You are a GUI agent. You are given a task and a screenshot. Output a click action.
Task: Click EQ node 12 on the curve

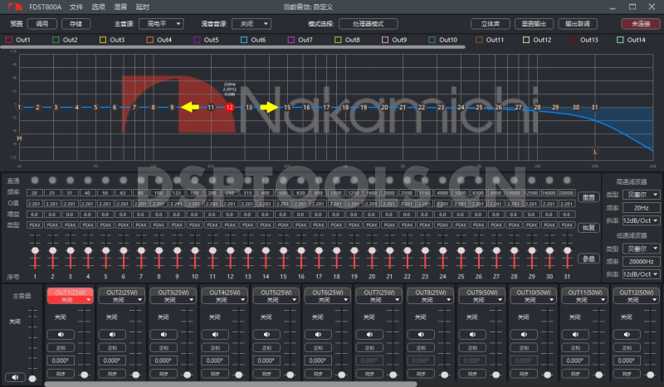point(230,107)
